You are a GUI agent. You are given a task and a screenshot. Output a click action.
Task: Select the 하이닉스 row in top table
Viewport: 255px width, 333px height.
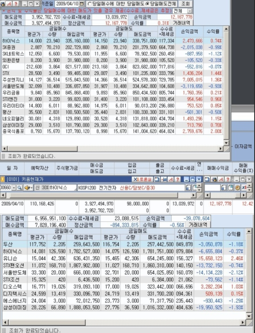[112, 41]
